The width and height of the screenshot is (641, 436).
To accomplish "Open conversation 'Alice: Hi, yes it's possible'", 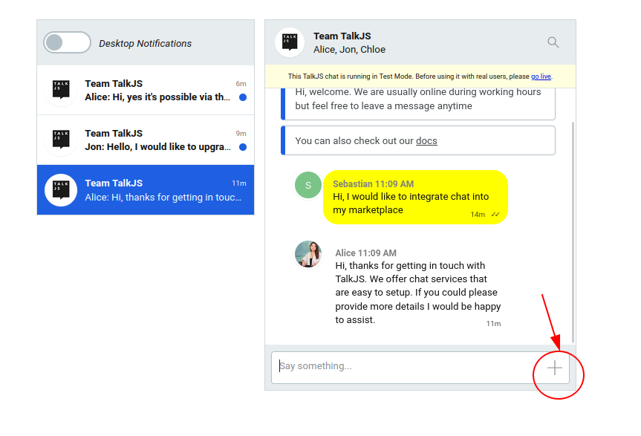I will [146, 91].
